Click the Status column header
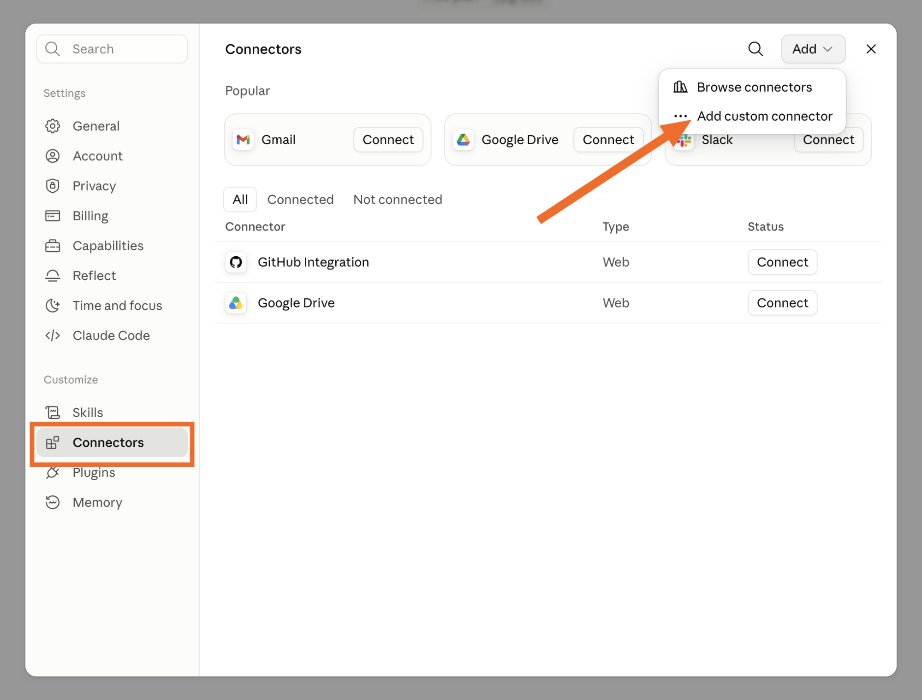 pyautogui.click(x=766, y=226)
